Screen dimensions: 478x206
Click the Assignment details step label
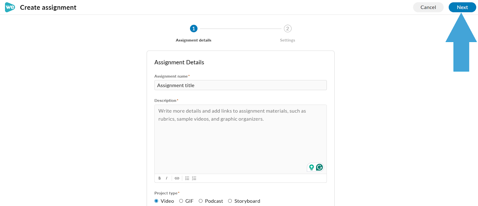coord(194,40)
